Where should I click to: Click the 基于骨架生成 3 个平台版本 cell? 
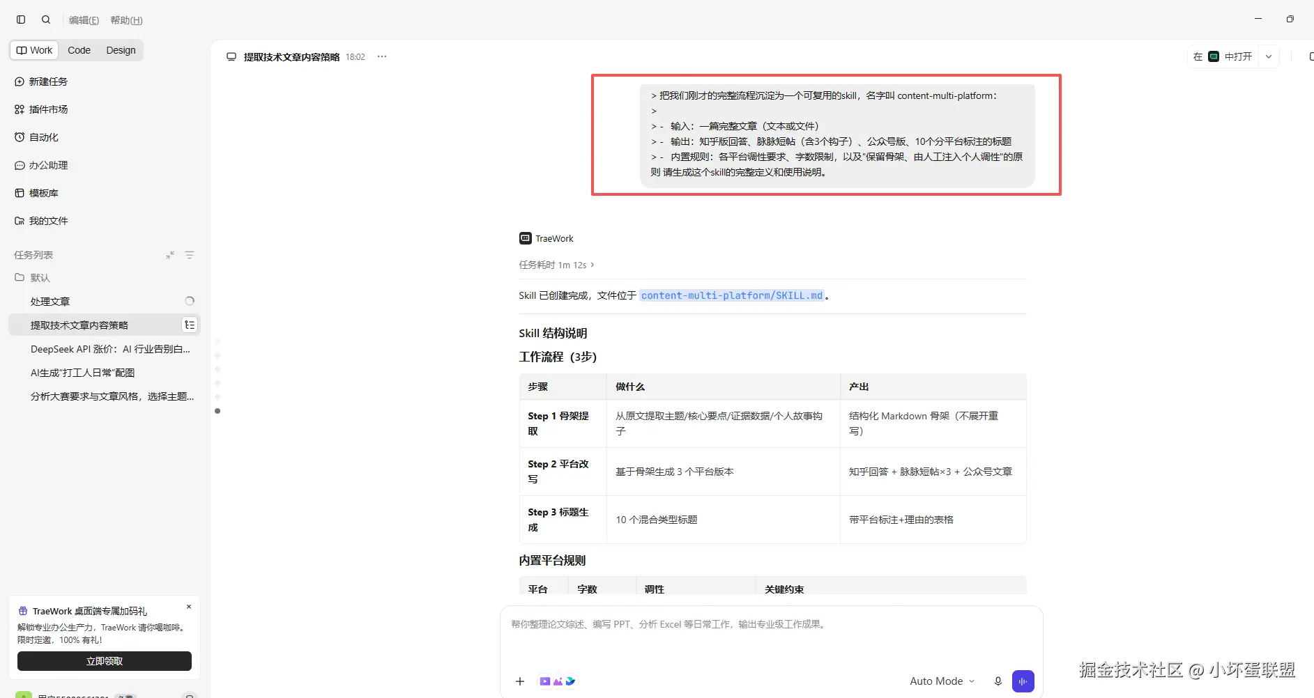[x=723, y=472]
